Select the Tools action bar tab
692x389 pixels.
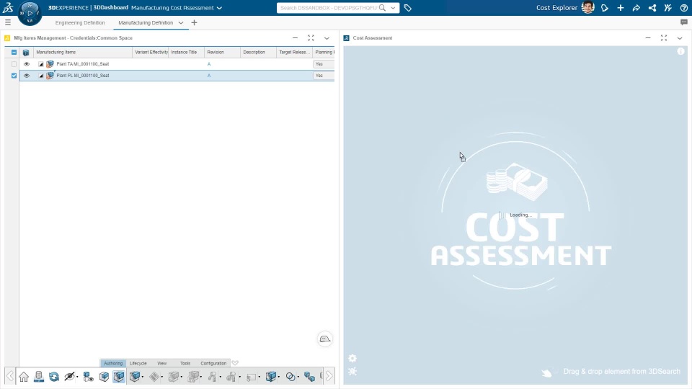[x=185, y=363]
